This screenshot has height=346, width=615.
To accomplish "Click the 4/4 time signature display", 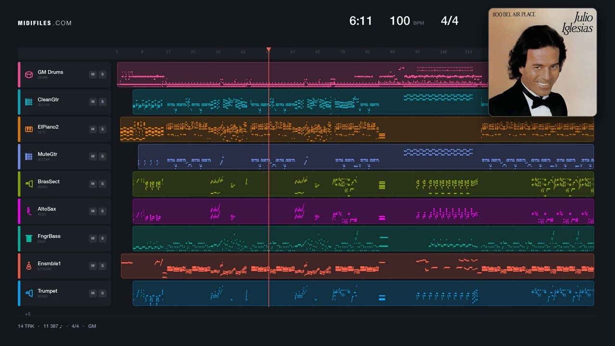I will (450, 21).
